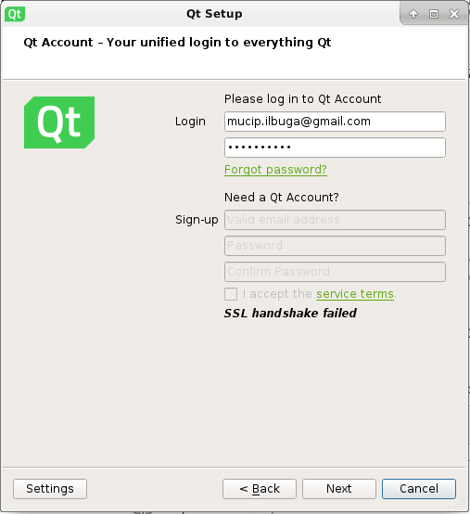Go to the previous page with Back
The height and width of the screenshot is (514, 470).
(x=260, y=489)
